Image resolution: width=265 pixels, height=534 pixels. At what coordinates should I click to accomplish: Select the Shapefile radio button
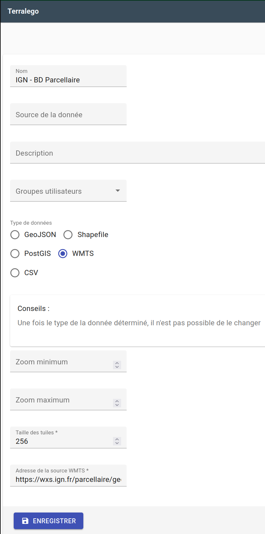[x=68, y=235]
